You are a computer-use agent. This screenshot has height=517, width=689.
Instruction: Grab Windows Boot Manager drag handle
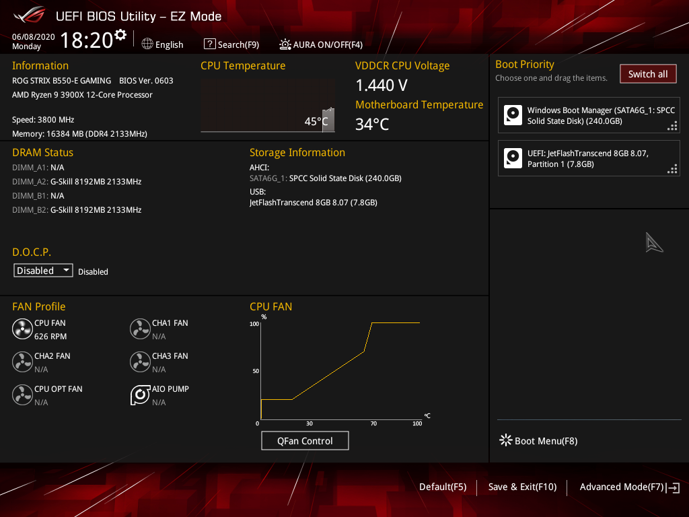click(x=672, y=127)
